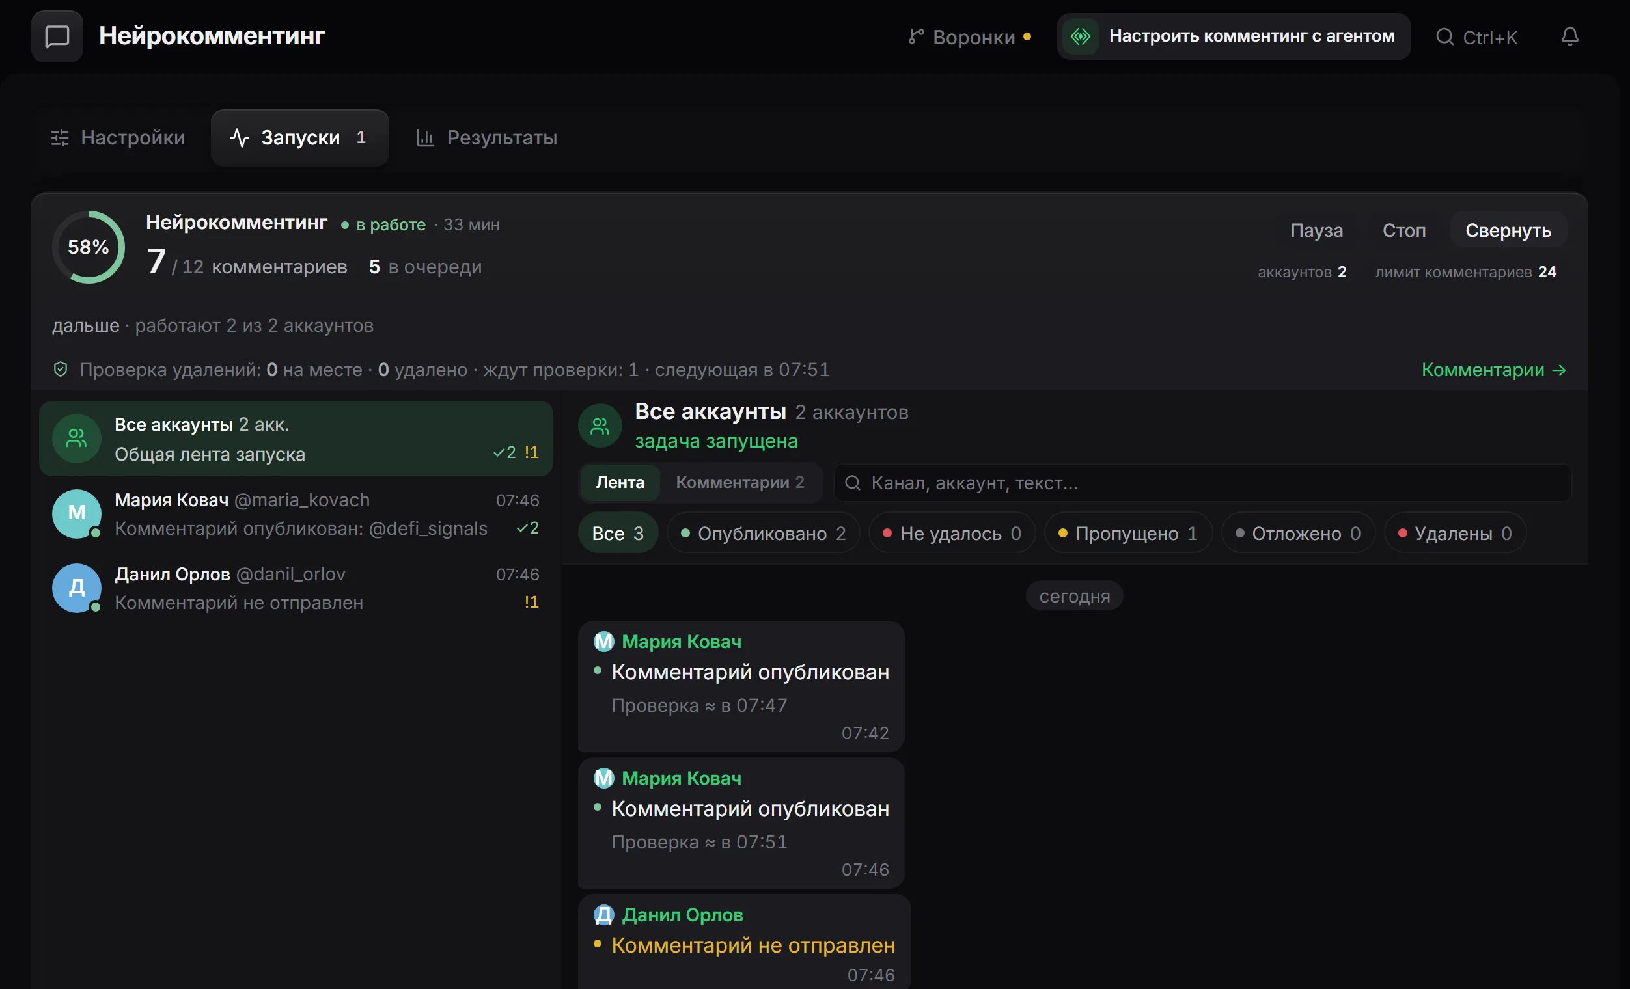Filter by Удалены 0
Image resolution: width=1630 pixels, height=989 pixels.
click(x=1455, y=533)
